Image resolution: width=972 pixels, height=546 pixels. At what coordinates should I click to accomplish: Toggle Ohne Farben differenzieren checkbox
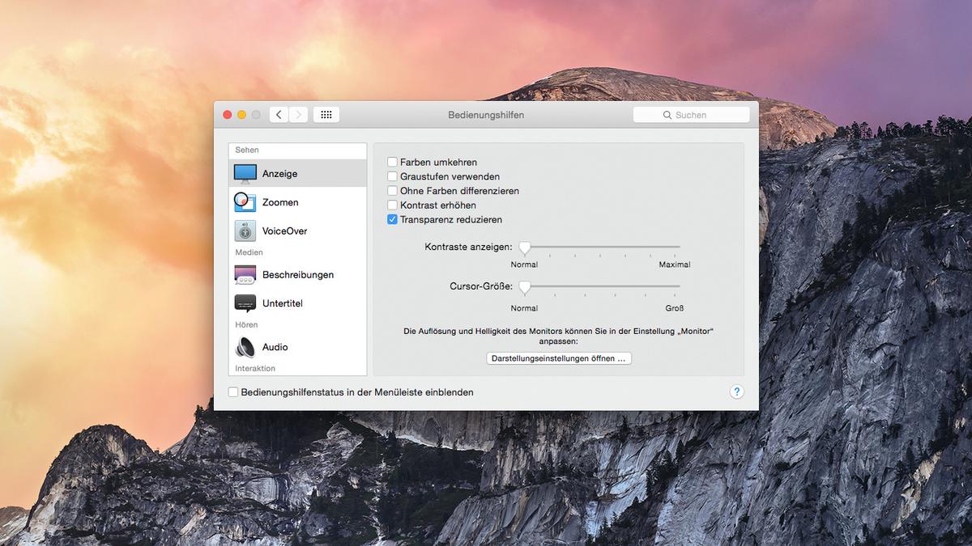392,191
